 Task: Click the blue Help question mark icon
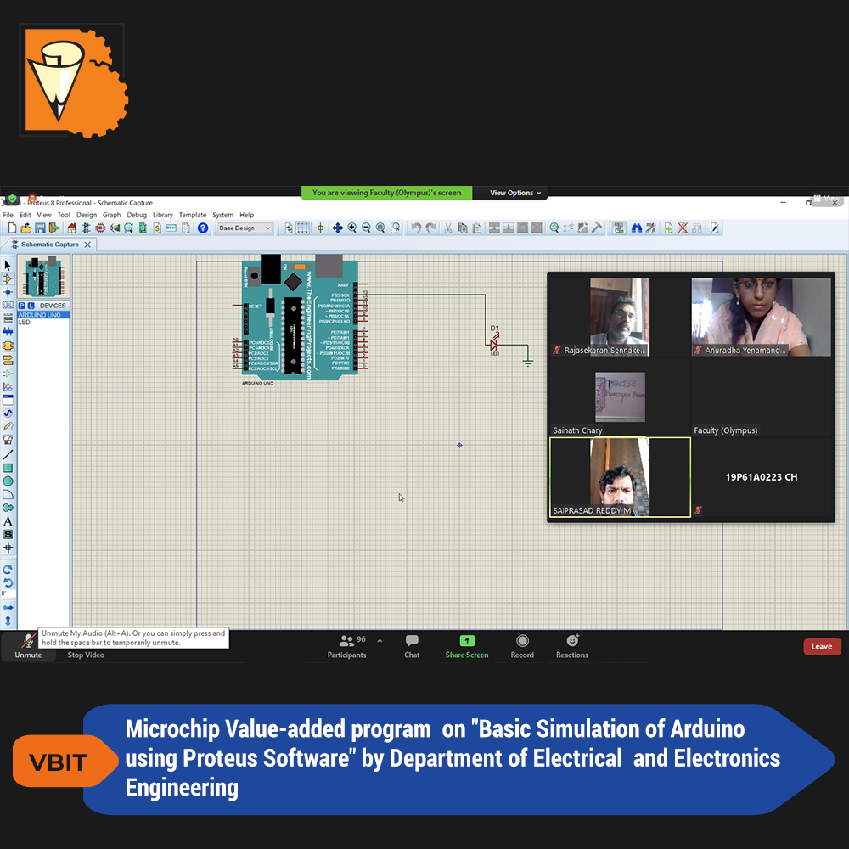pos(203,228)
